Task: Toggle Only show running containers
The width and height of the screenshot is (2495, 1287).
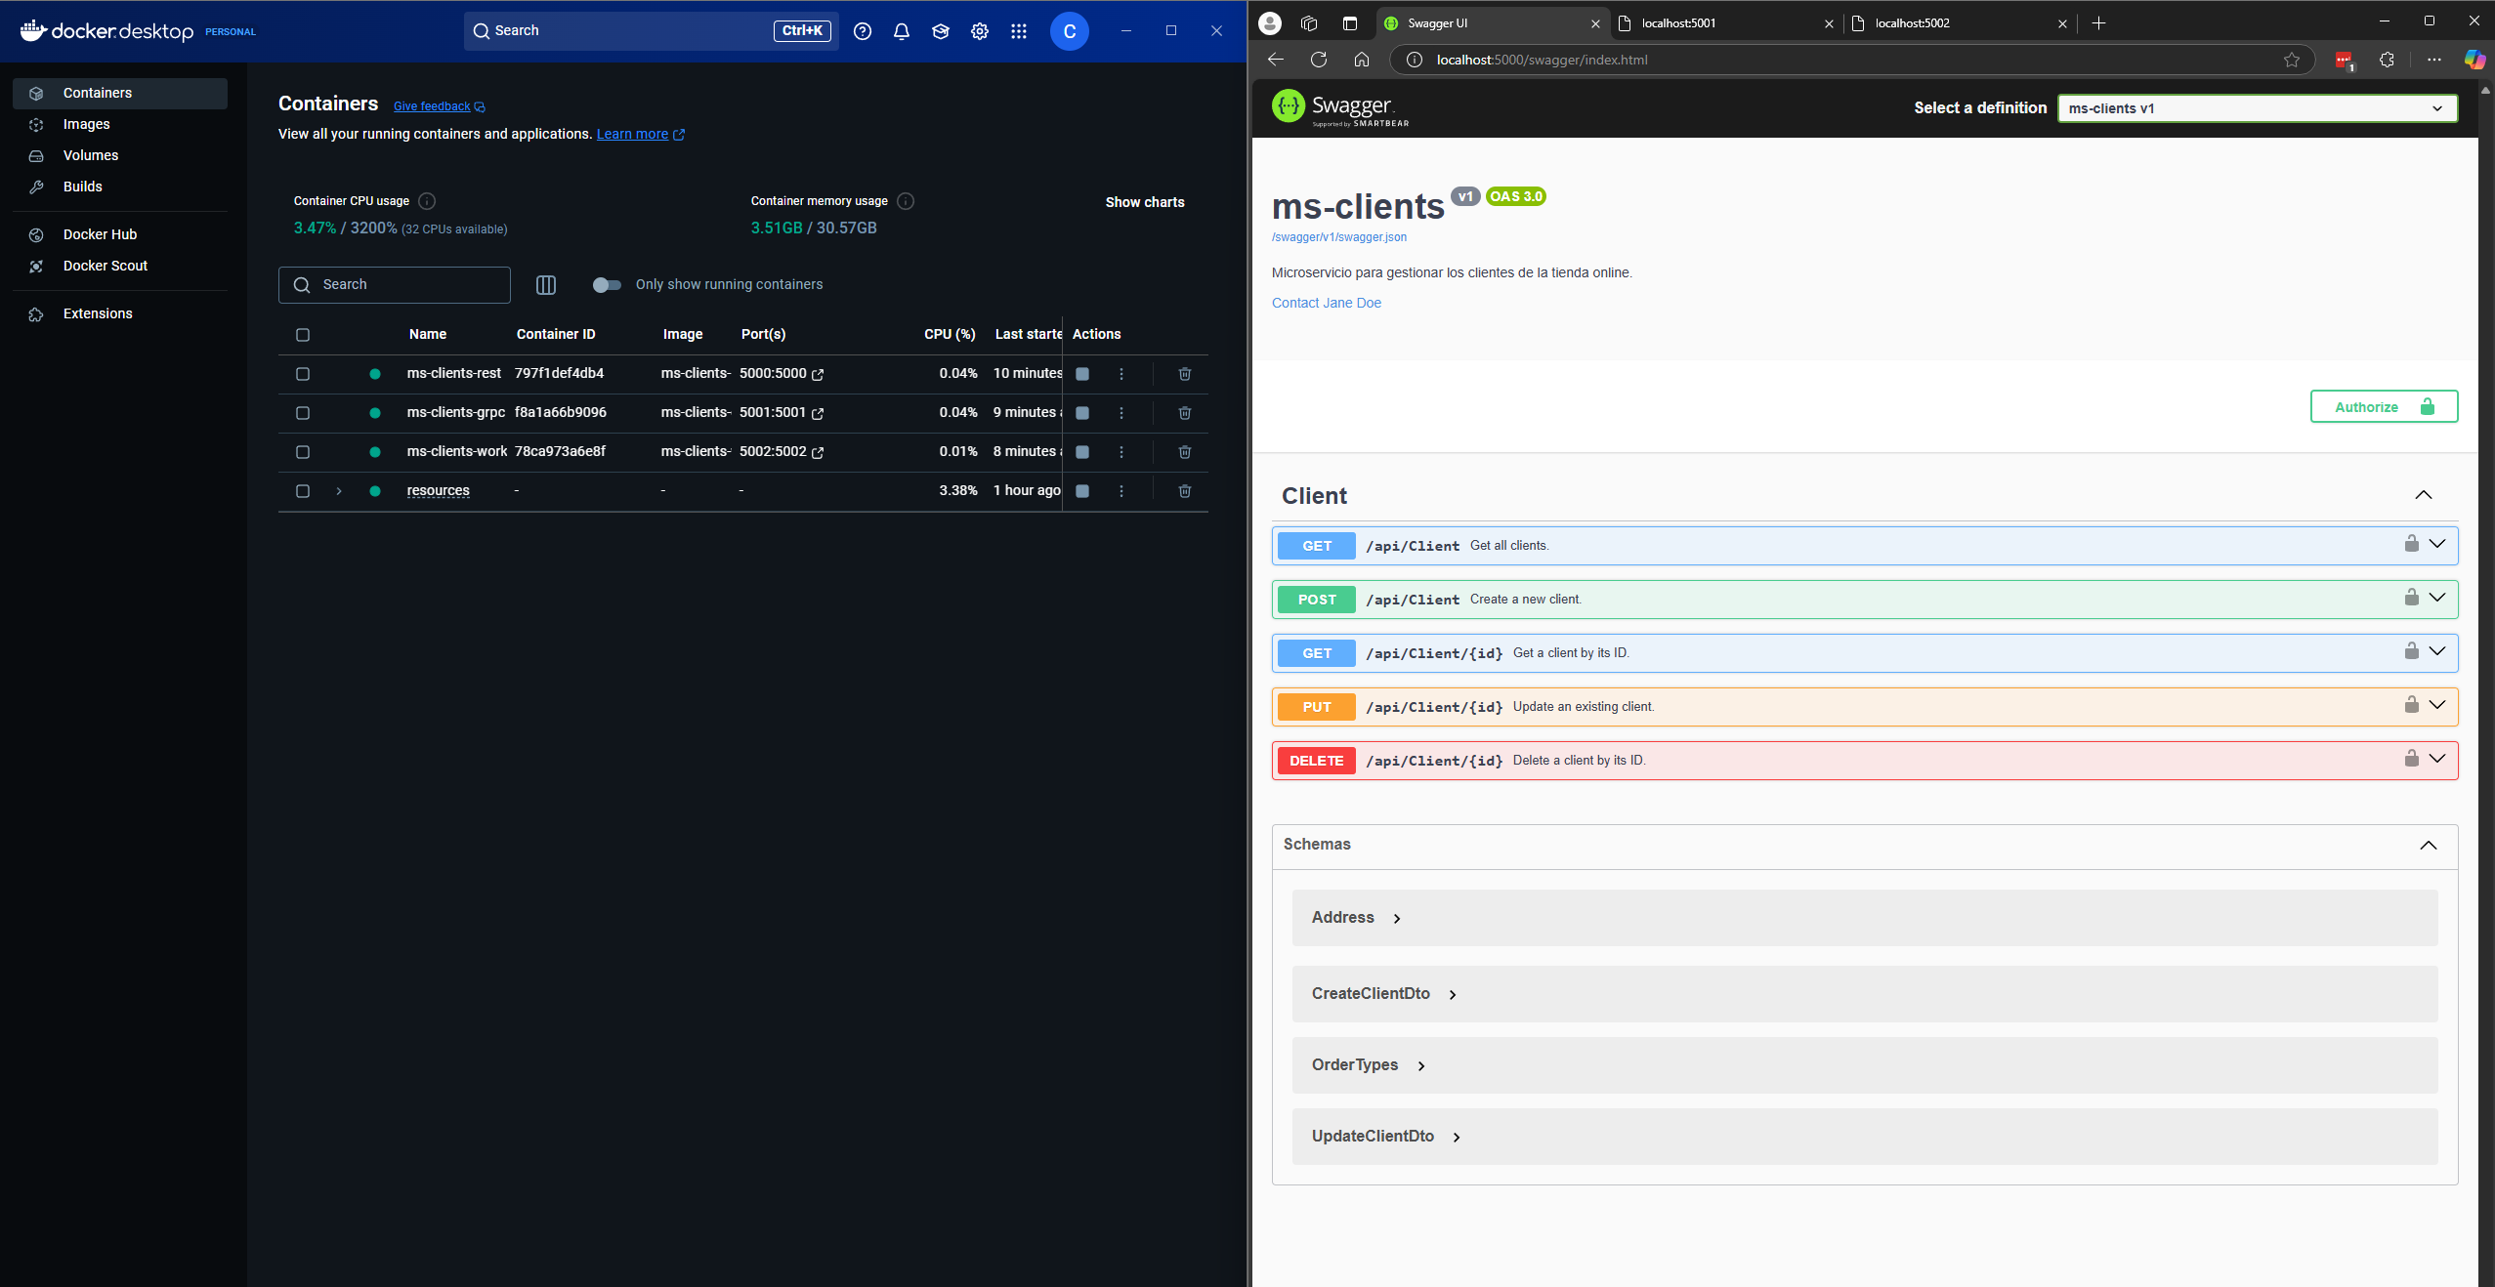Action: 607,285
